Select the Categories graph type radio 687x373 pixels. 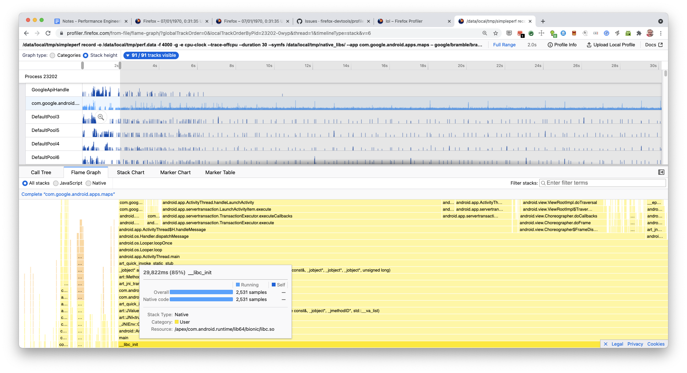tap(52, 55)
